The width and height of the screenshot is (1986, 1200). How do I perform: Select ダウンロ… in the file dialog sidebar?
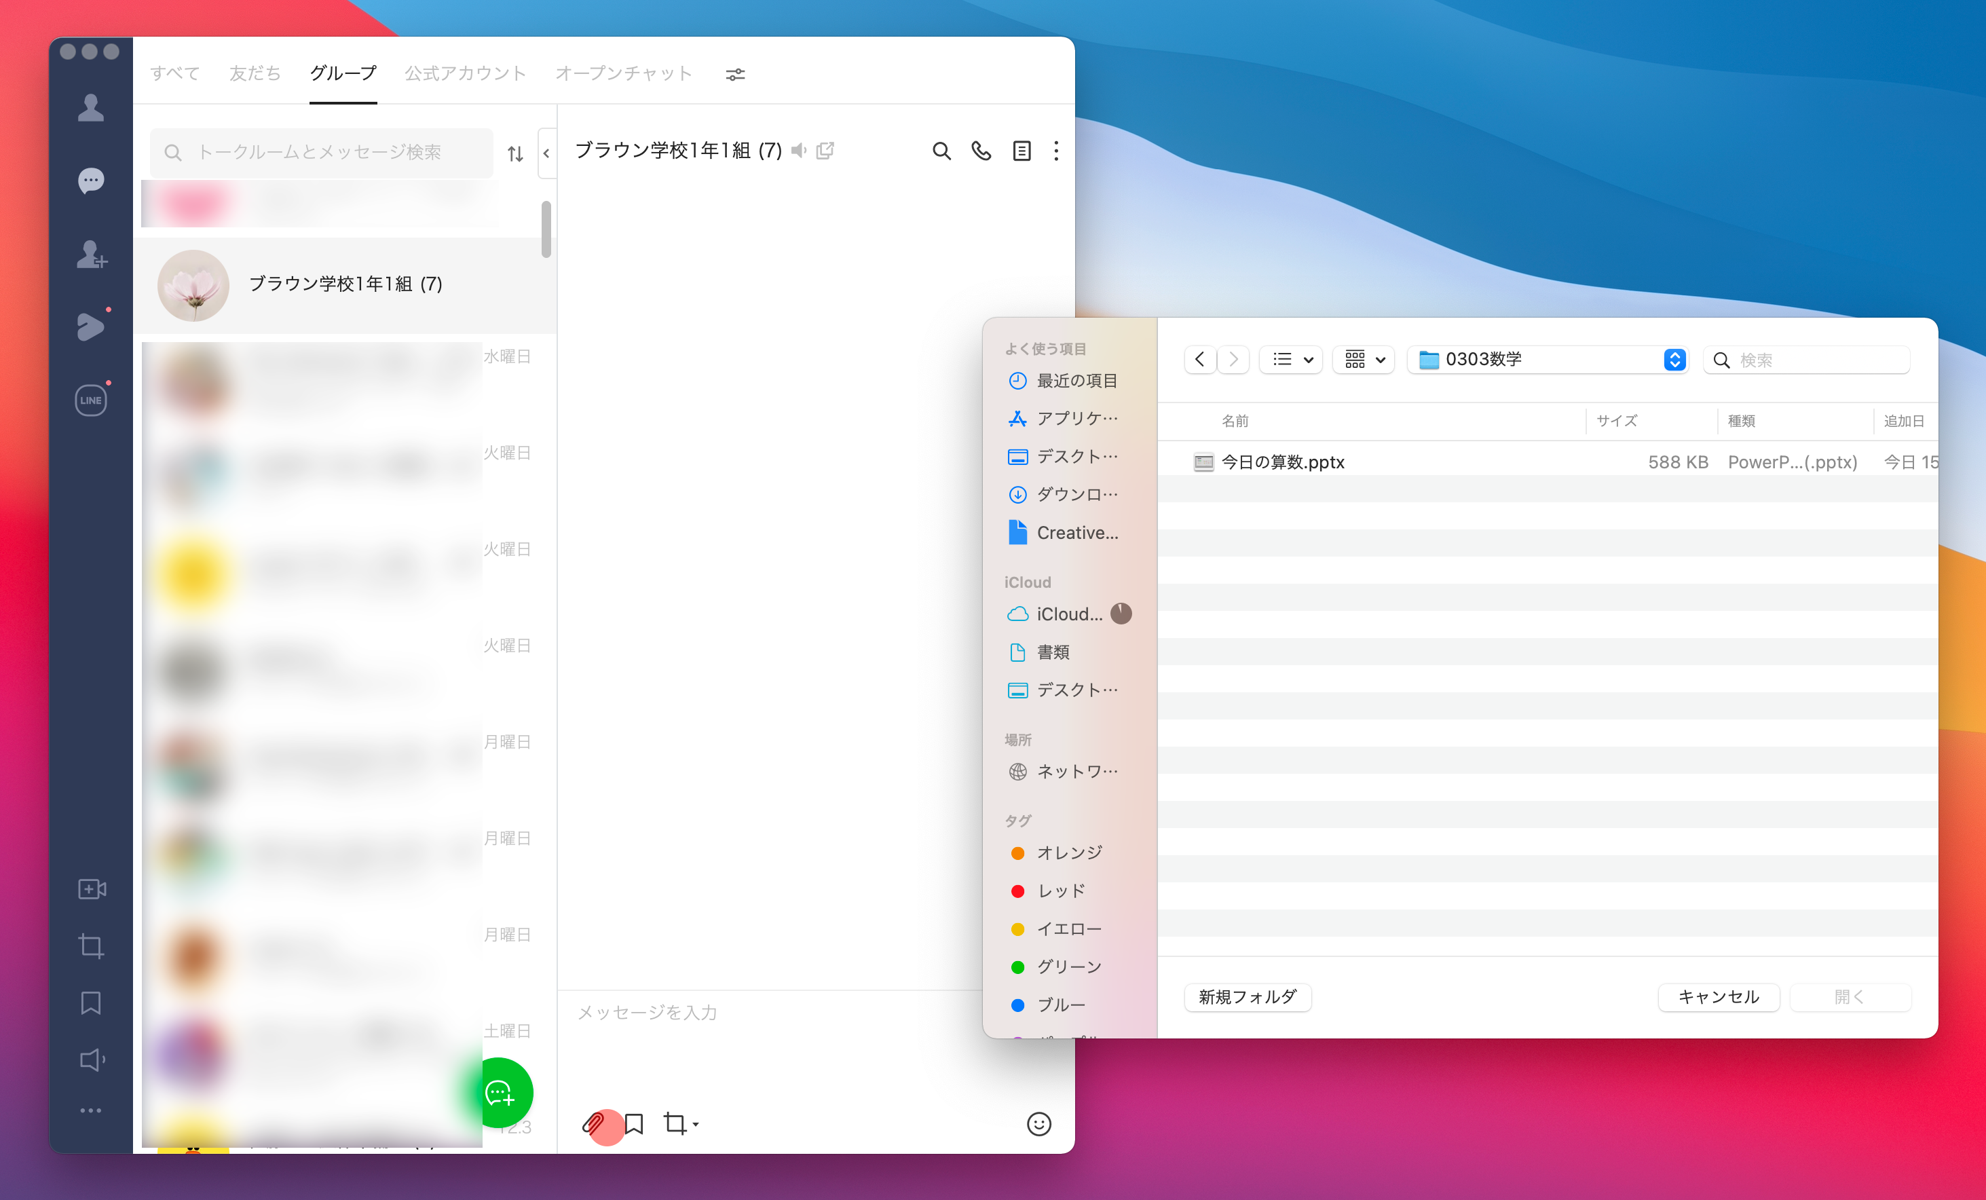(1064, 494)
